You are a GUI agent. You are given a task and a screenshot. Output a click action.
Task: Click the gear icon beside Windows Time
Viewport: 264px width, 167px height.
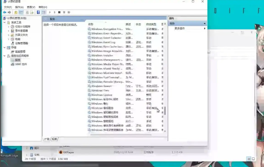[x=89, y=90]
